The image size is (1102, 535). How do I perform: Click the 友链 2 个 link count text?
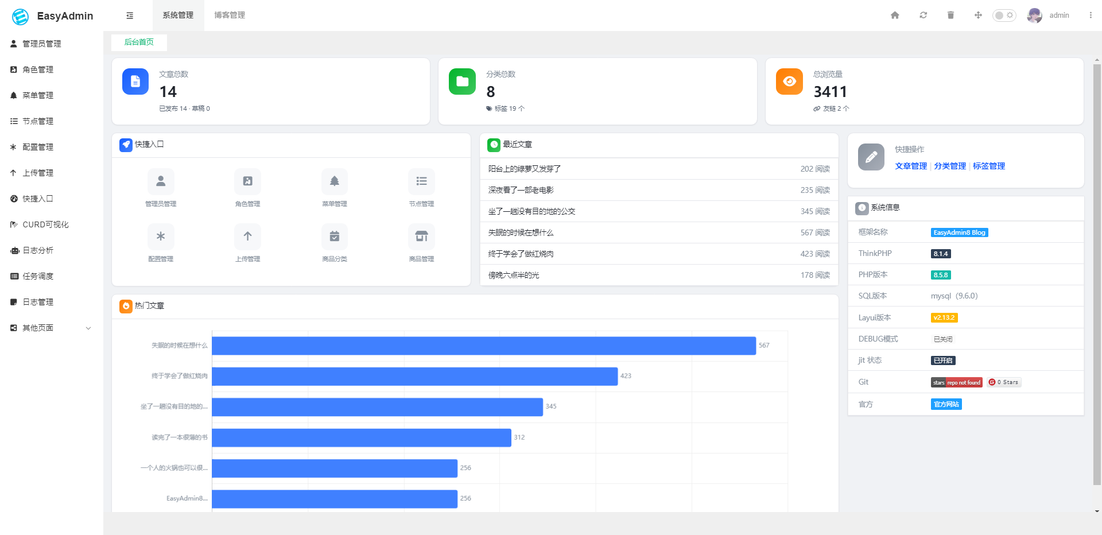pyautogui.click(x=836, y=108)
